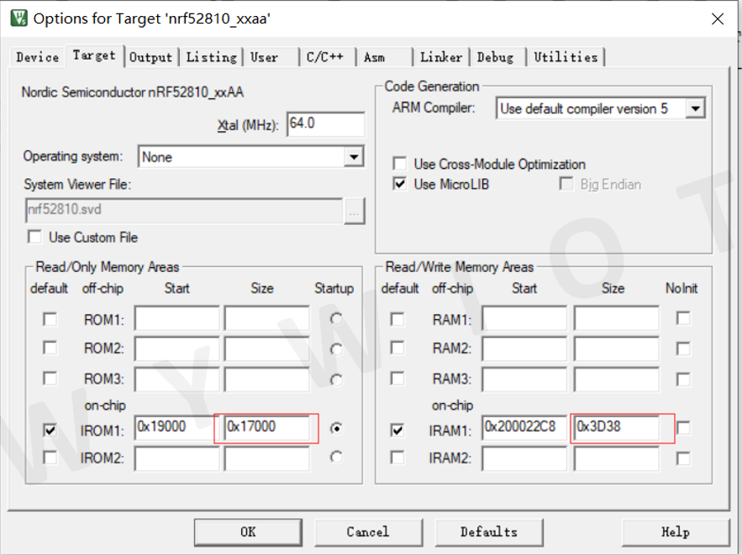Viewport: 742px width, 555px height.
Task: Select the IROM2 Startup radio button
Action: click(x=336, y=457)
